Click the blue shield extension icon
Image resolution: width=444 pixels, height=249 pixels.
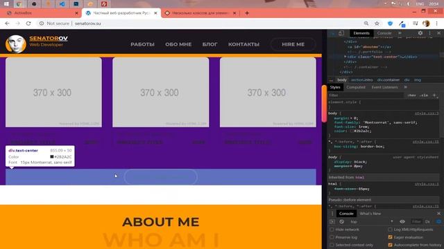(x=390, y=24)
